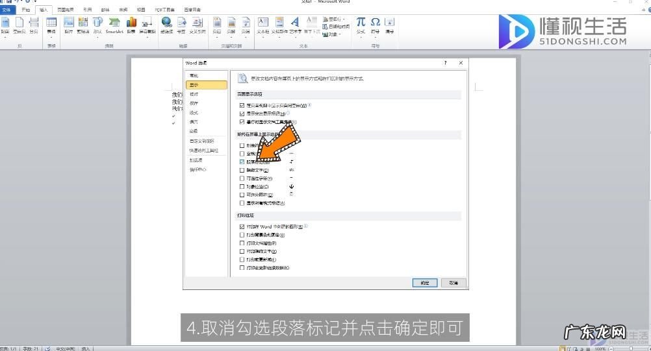Select 显示 category in Word Options
This screenshot has width=651, height=351.
207,85
